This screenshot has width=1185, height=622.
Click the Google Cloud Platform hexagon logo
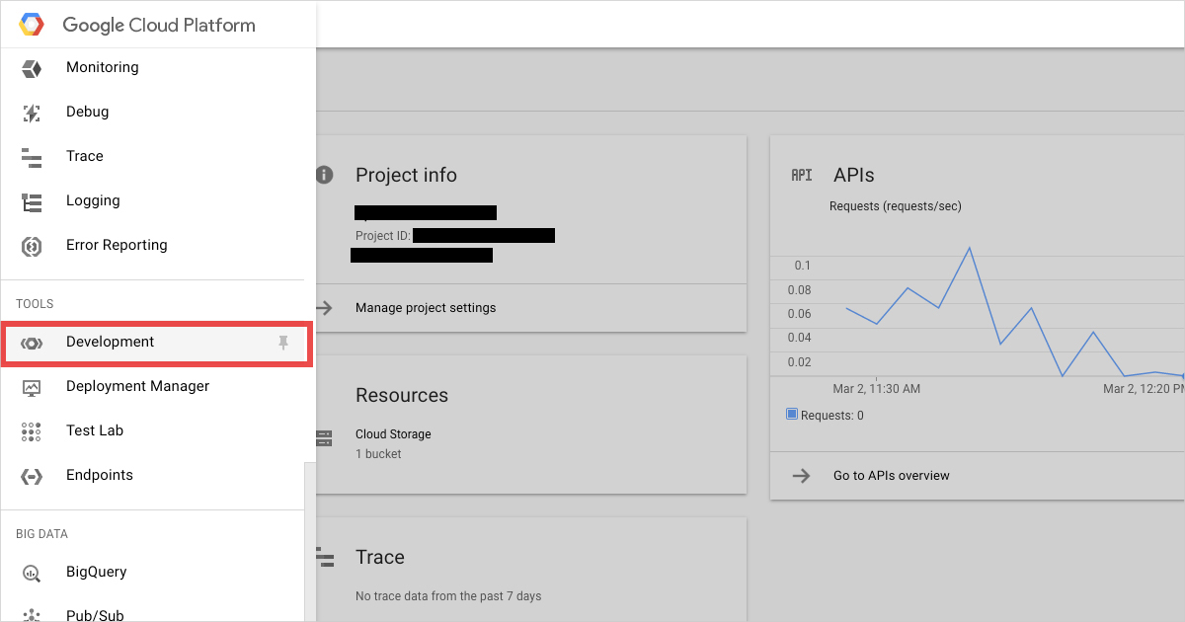[x=32, y=25]
